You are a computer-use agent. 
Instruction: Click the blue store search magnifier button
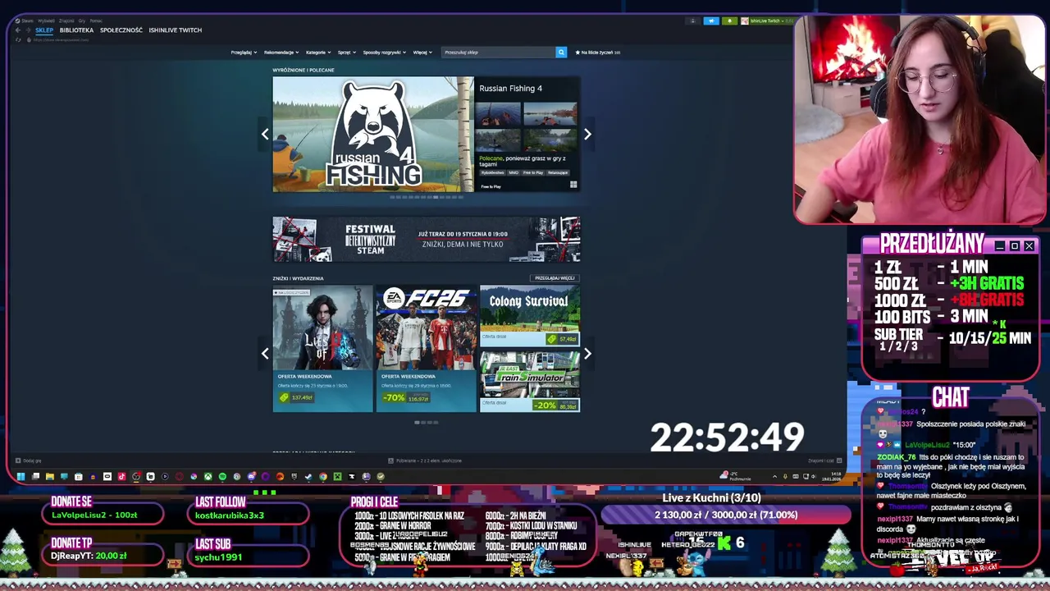pyautogui.click(x=561, y=52)
